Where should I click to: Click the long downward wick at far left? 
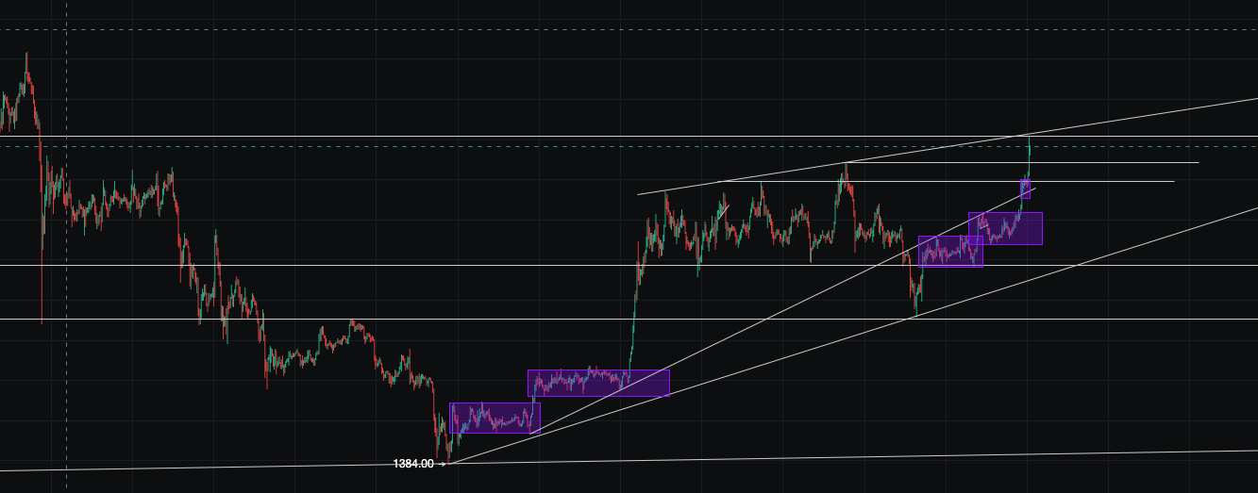pos(42,283)
